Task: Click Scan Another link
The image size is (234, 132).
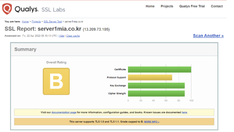Action: [208, 36]
